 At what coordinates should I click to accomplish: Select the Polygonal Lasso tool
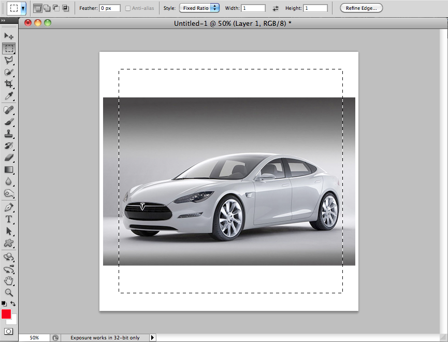coord(9,60)
